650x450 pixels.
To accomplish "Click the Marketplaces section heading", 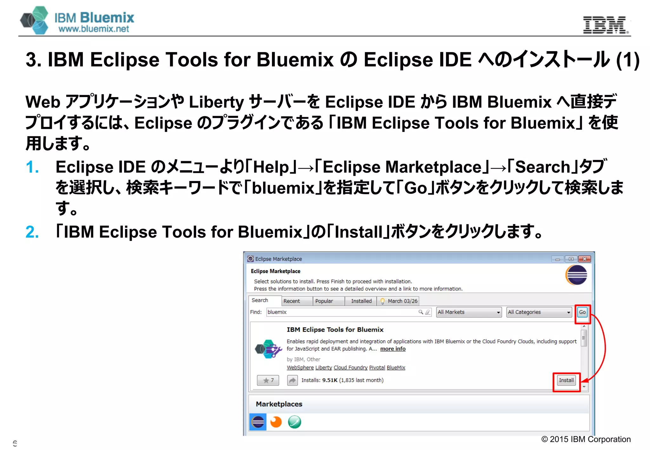I will (279, 404).
